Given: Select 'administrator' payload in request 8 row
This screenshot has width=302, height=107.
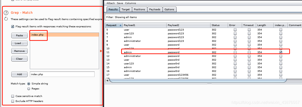Looking at the screenshot, I should [132, 41].
